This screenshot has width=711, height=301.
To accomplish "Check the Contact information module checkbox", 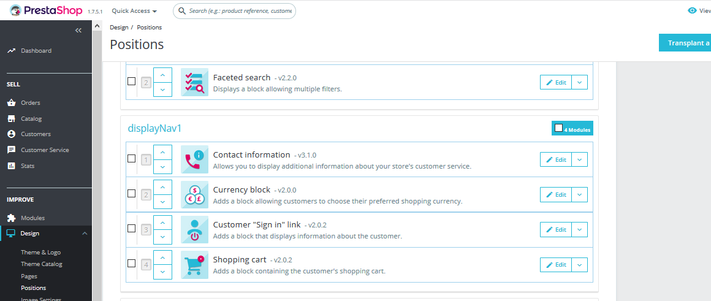I will click(131, 159).
